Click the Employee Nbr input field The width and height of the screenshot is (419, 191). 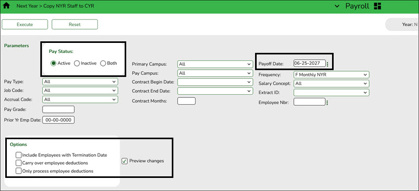click(x=310, y=102)
